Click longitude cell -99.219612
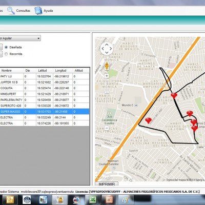The image size is (205, 205). [63, 76]
